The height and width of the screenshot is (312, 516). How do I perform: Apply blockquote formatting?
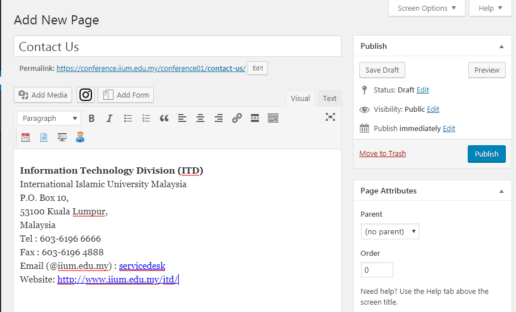pos(164,119)
